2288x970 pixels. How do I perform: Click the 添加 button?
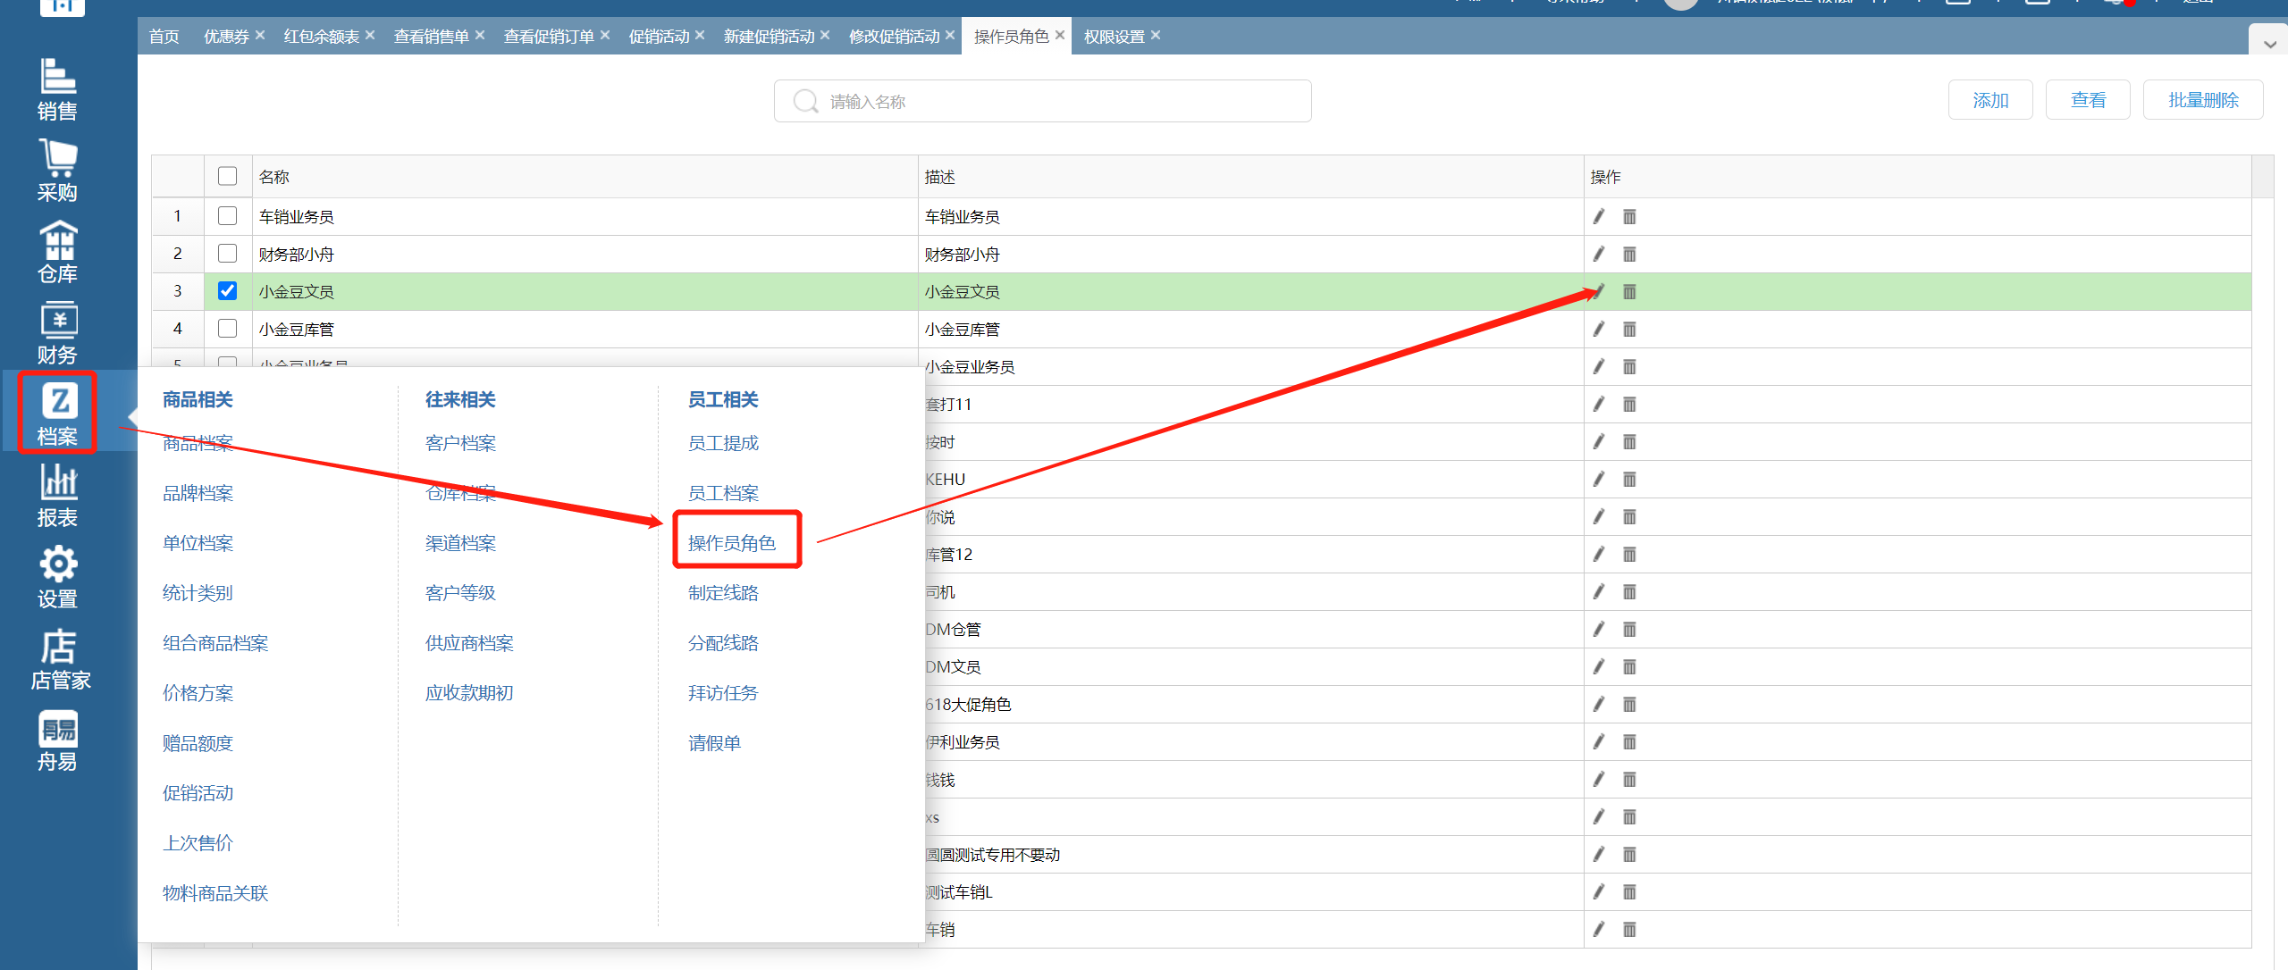coord(1990,100)
